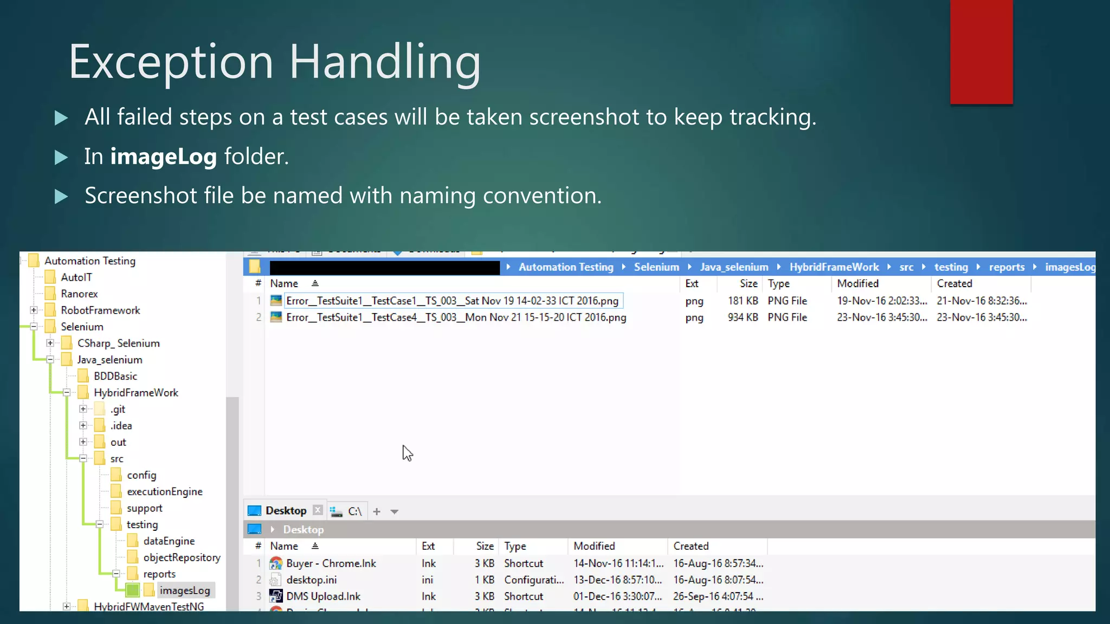The height and width of the screenshot is (624, 1110).
Task: Go to HybridFrameWork in breadcrumb path
Action: (x=834, y=267)
